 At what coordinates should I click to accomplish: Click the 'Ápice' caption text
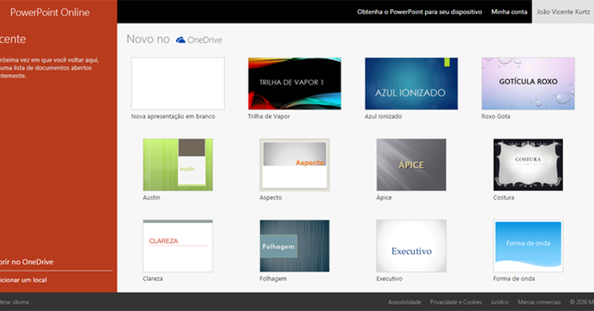point(384,197)
